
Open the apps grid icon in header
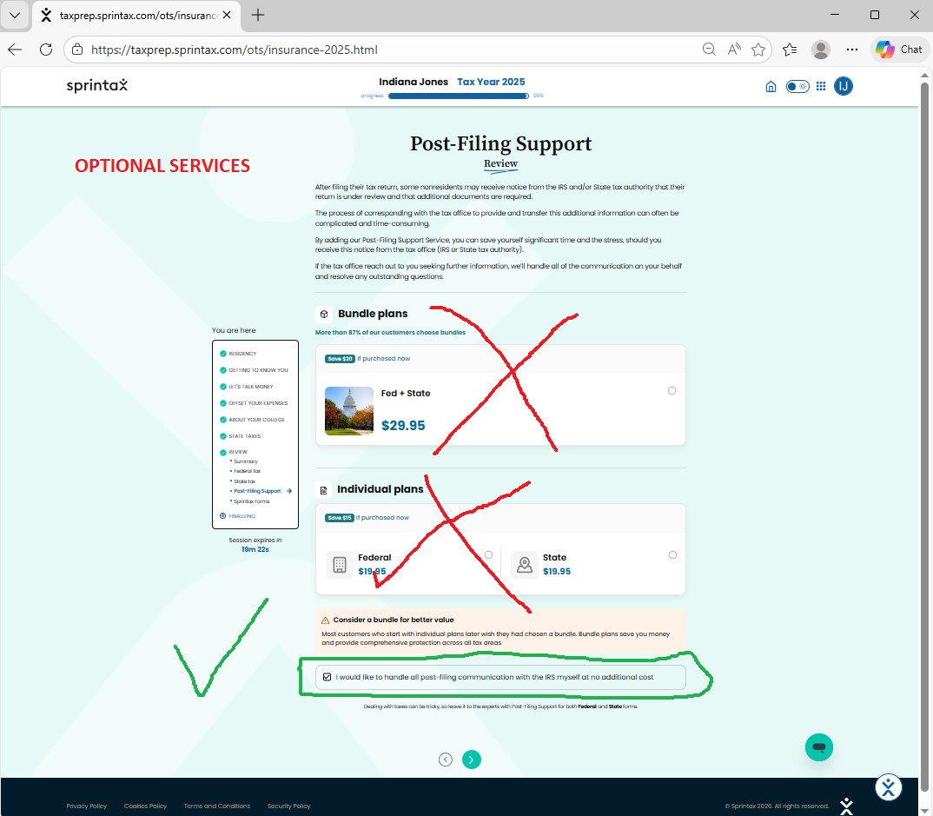pos(821,86)
